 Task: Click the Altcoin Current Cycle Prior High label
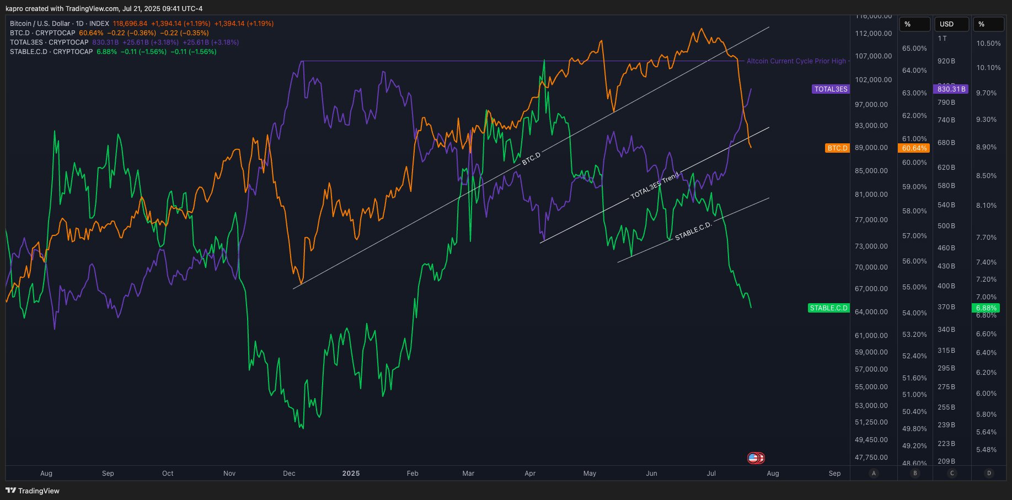click(796, 61)
